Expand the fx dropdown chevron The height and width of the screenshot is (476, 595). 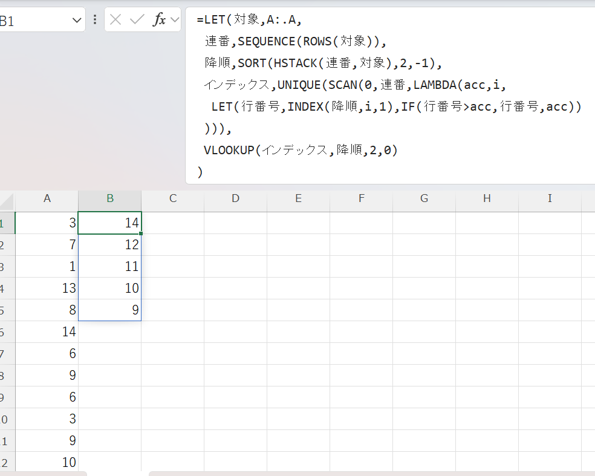pyautogui.click(x=175, y=19)
